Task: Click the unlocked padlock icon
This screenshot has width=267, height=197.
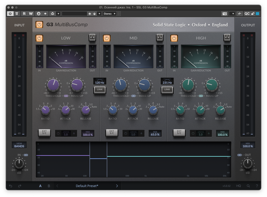Action: click(253, 14)
